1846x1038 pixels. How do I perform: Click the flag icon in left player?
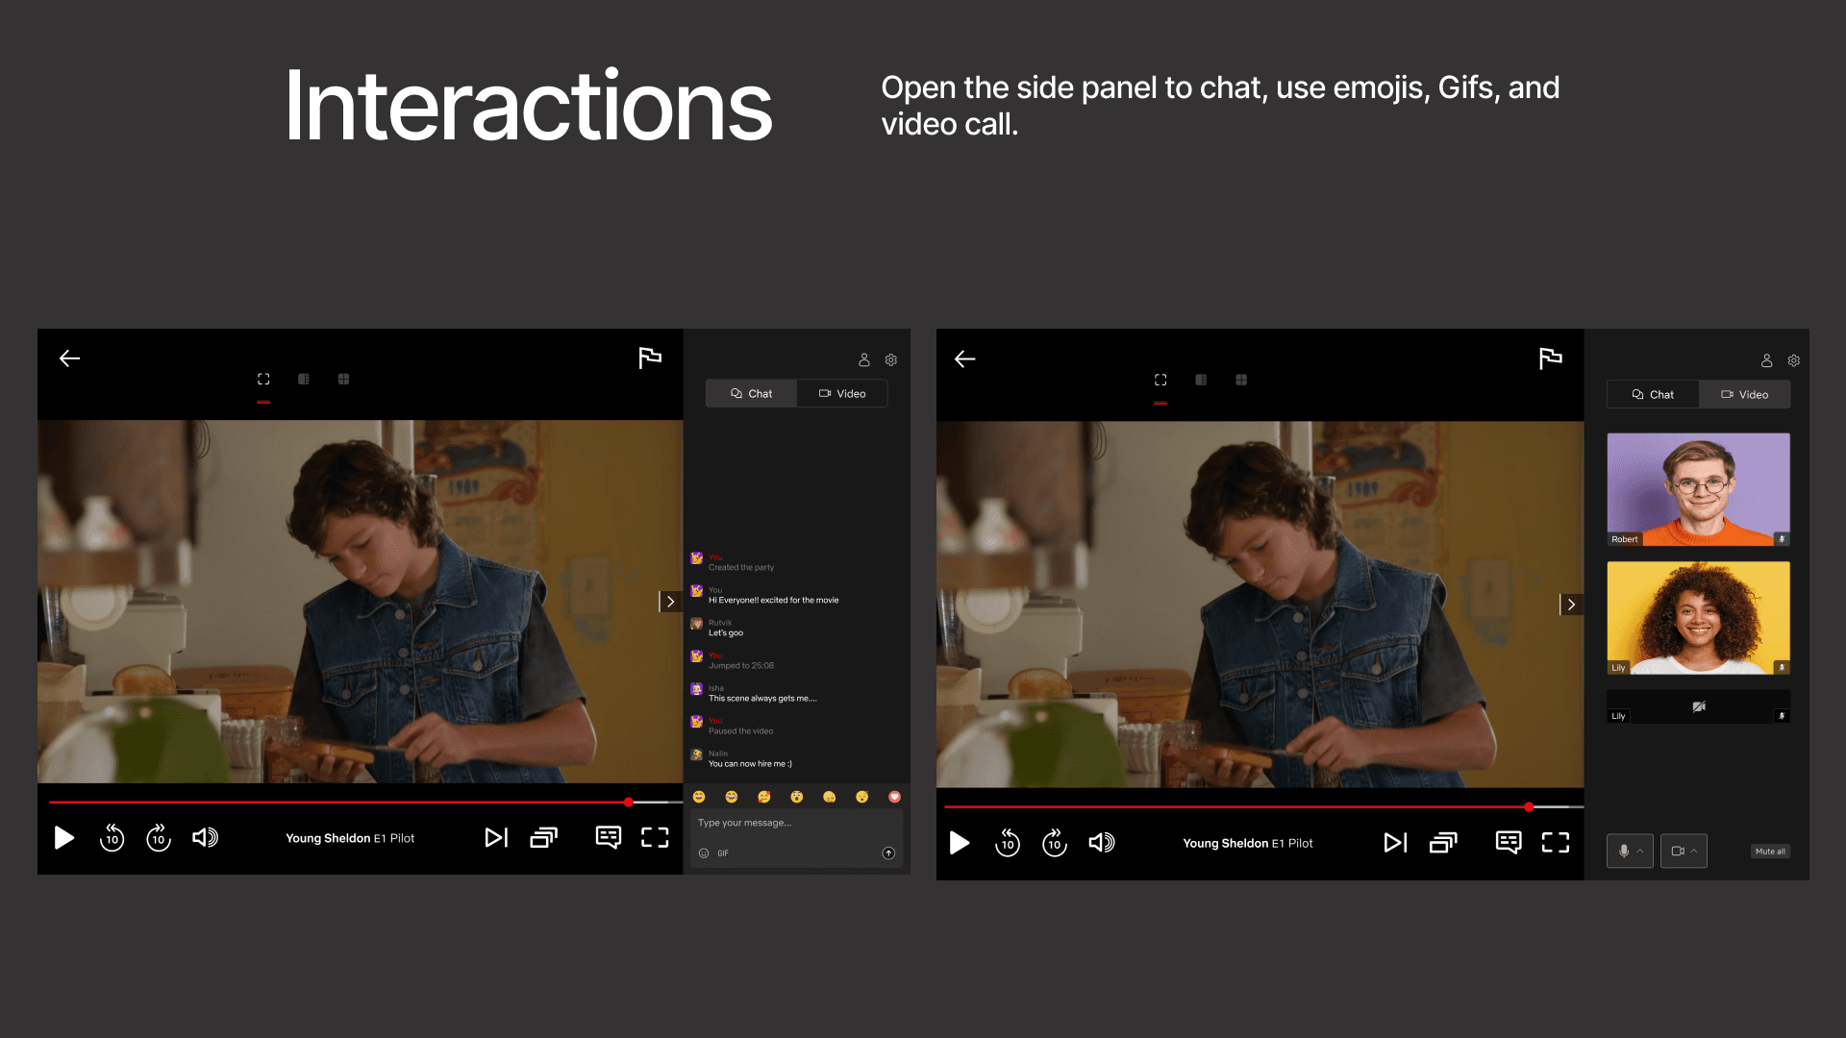(x=650, y=358)
